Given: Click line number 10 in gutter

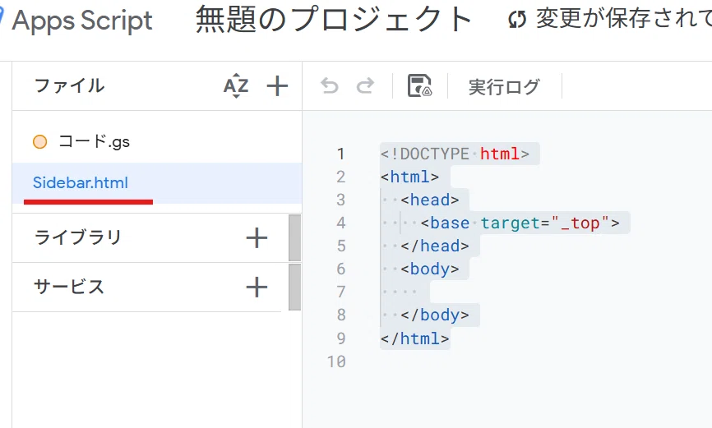Looking at the screenshot, I should coord(336,361).
